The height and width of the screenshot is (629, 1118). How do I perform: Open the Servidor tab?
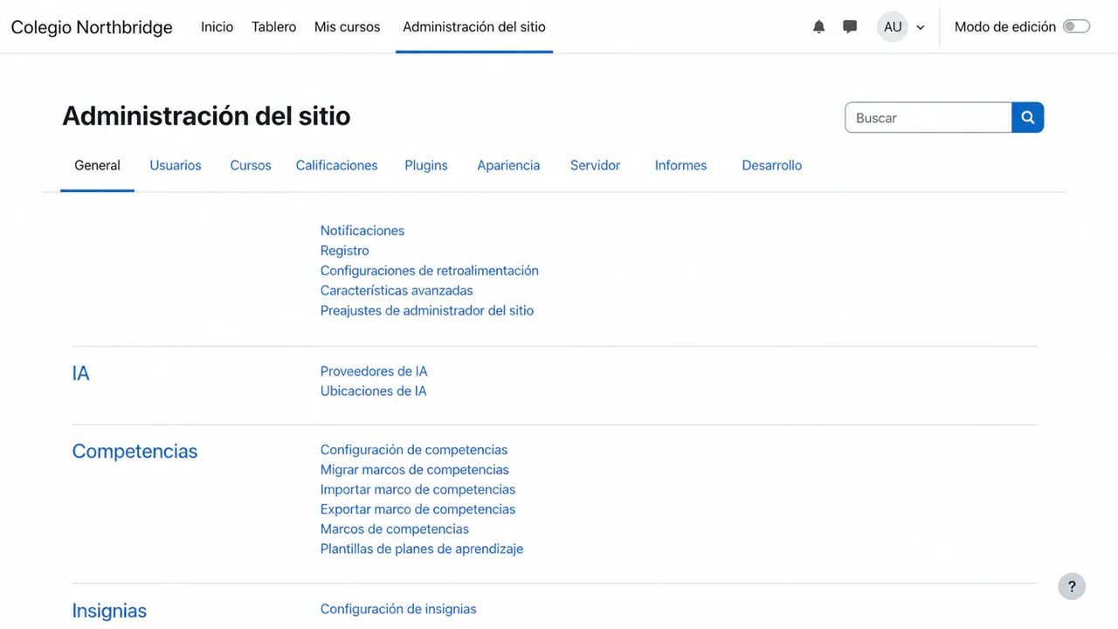pyautogui.click(x=595, y=165)
